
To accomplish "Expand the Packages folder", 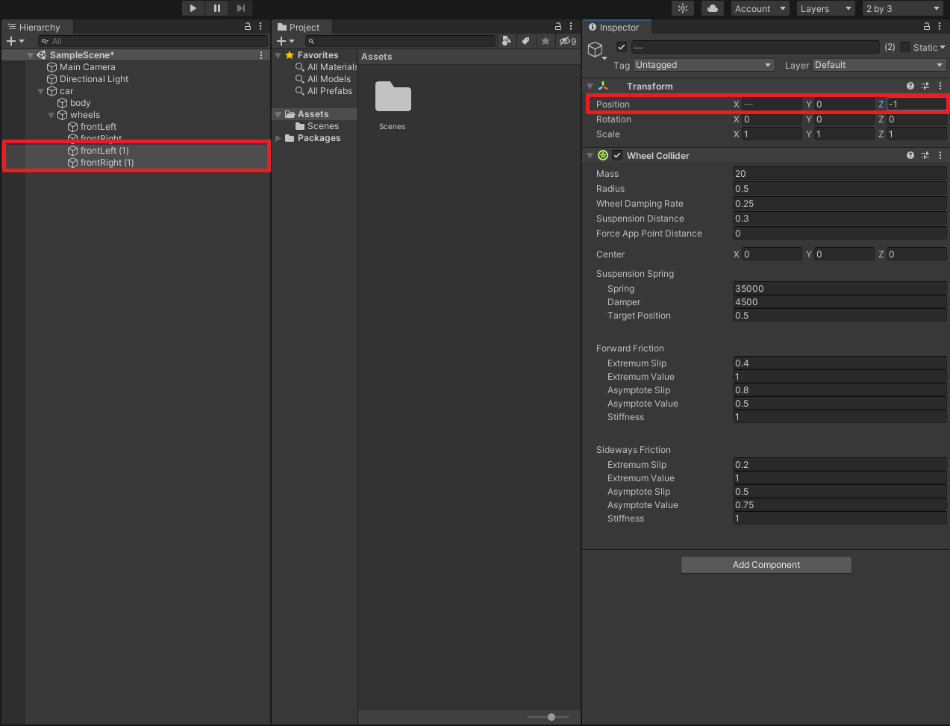I will coord(278,138).
